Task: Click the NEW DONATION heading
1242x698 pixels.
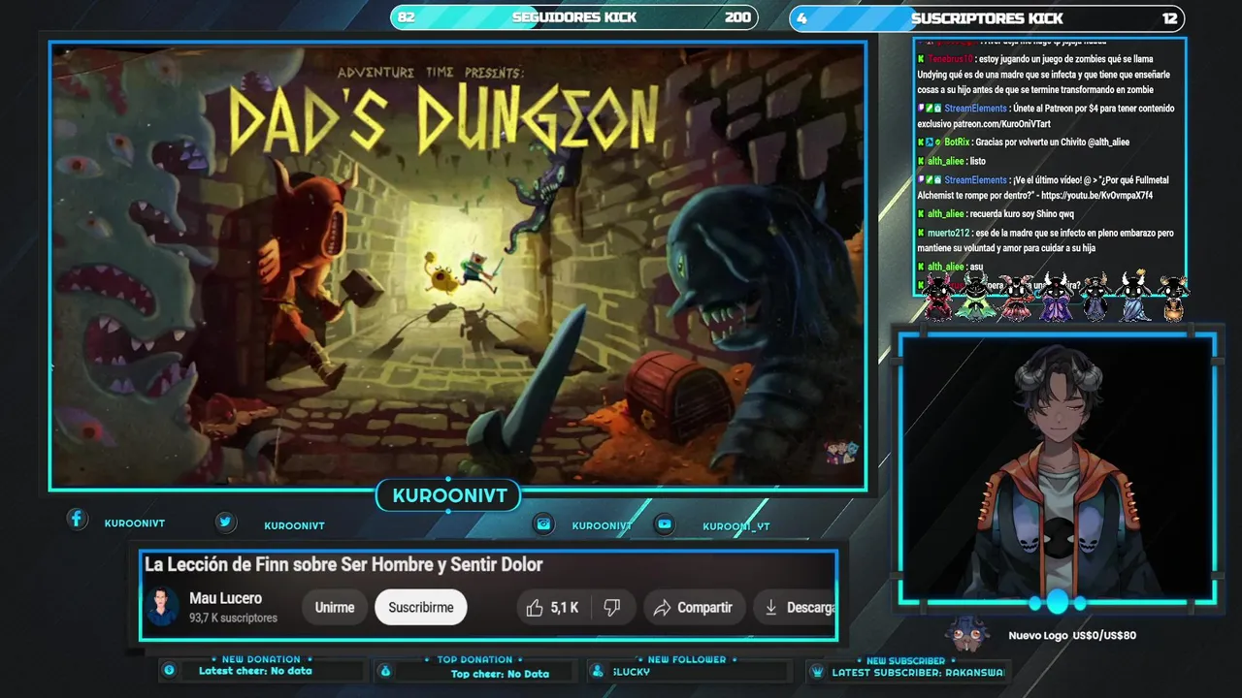Action: (261, 659)
